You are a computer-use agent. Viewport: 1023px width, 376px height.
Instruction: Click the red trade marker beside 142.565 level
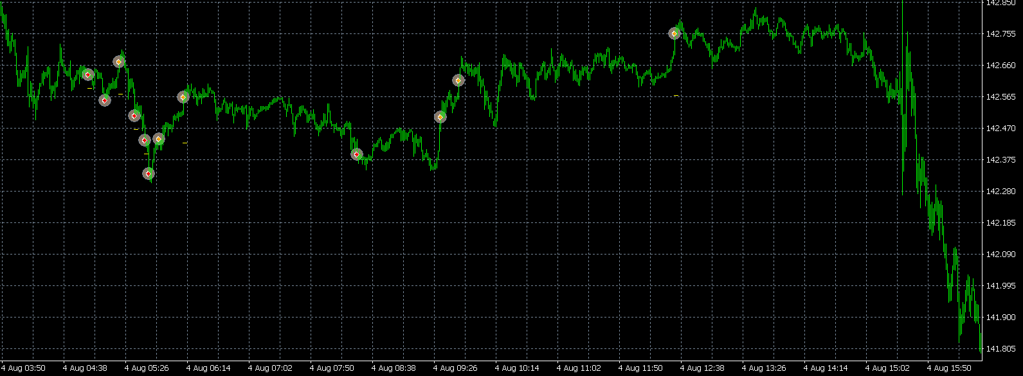tap(105, 100)
